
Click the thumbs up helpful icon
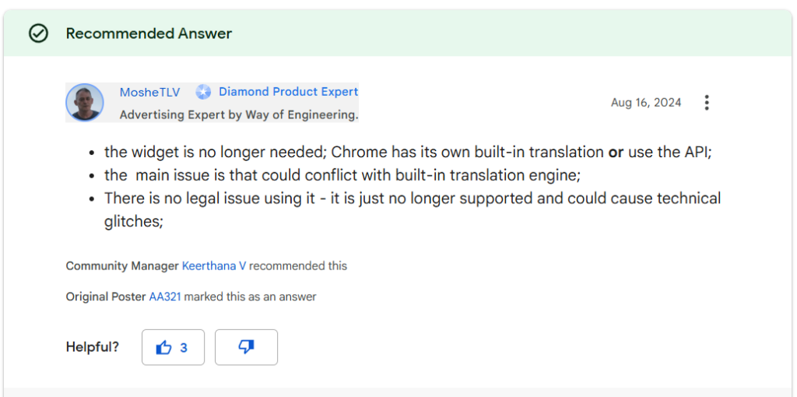point(163,348)
